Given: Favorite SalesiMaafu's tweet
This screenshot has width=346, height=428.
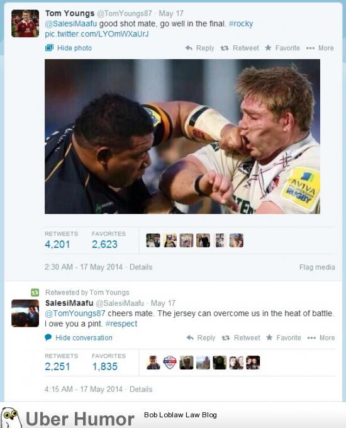Looking at the screenshot, I should (x=284, y=338).
